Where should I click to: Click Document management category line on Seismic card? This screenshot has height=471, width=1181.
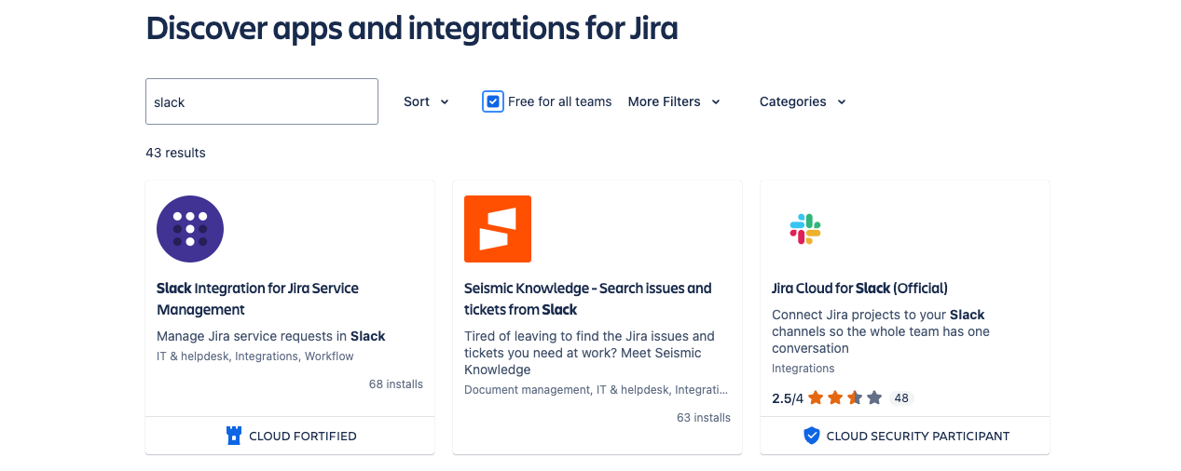(x=597, y=390)
